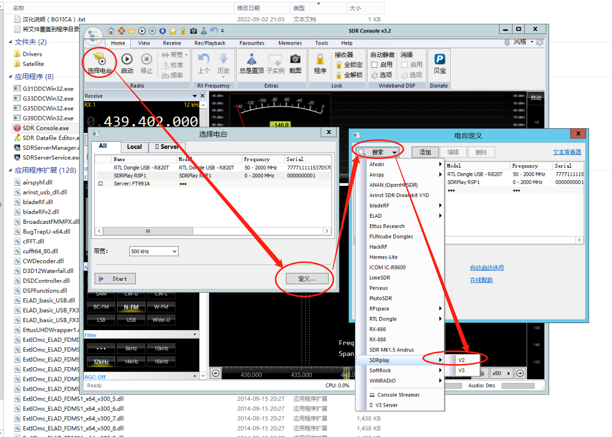Open the 在线帮助 link
The image size is (612, 437).
481,280
